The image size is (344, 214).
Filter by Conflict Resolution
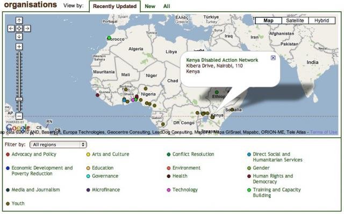[193, 154]
